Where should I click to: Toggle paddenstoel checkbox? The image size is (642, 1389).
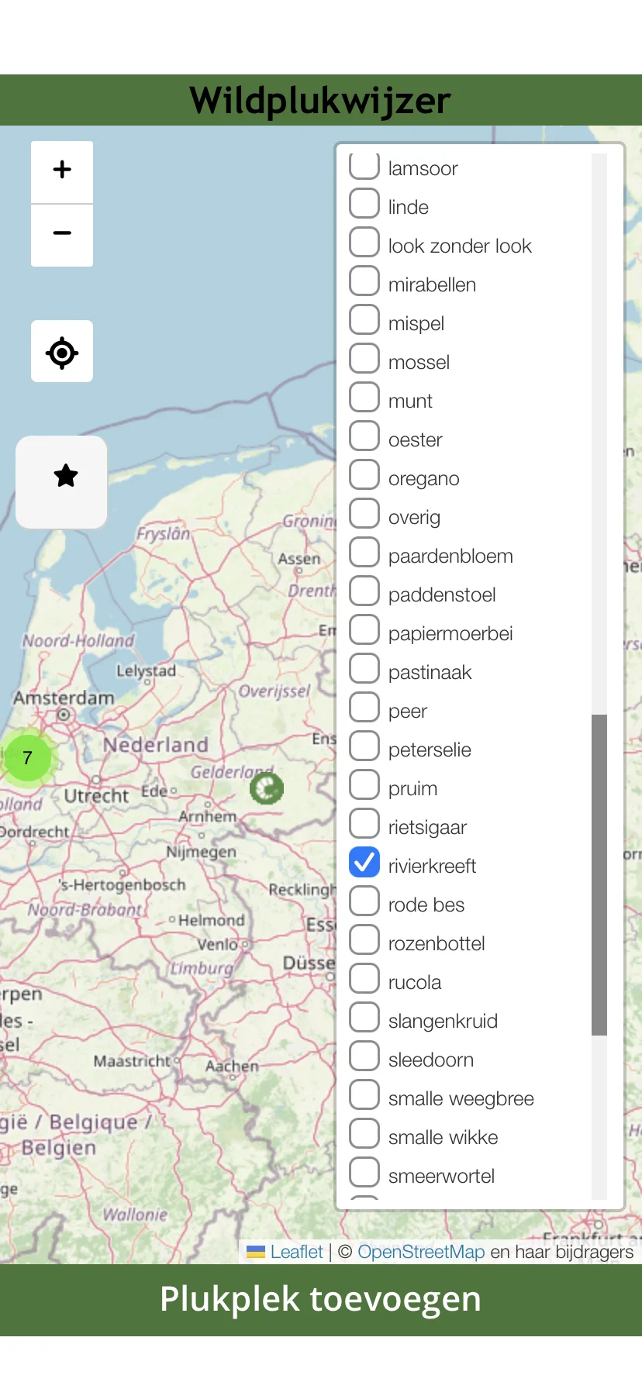[364, 591]
